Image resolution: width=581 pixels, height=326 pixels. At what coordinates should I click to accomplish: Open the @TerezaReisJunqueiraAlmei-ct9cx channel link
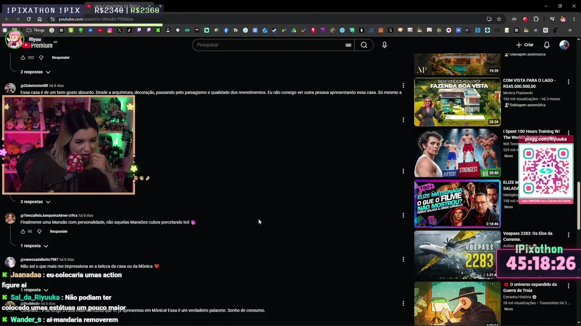click(x=49, y=216)
